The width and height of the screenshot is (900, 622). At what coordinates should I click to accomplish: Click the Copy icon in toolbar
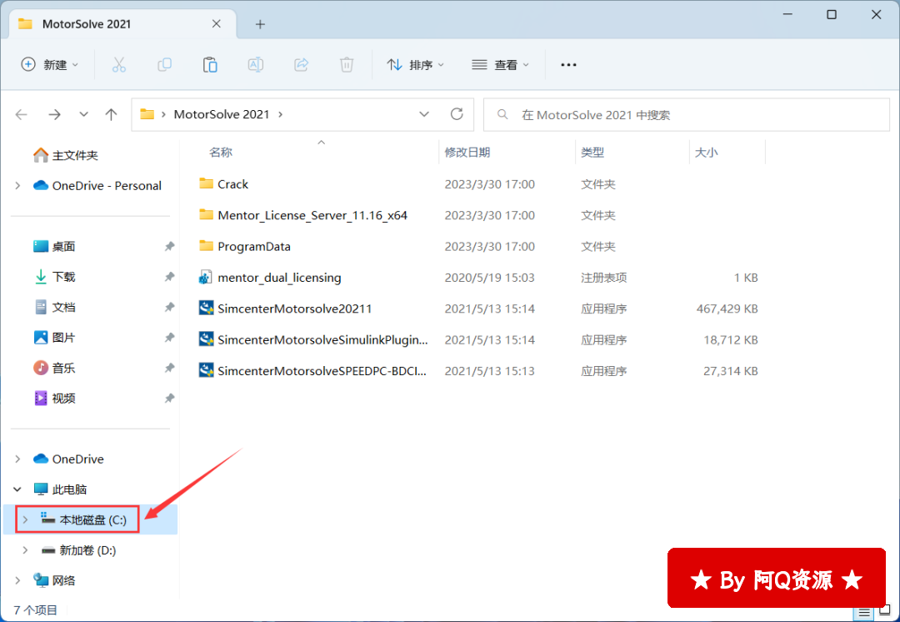165,65
